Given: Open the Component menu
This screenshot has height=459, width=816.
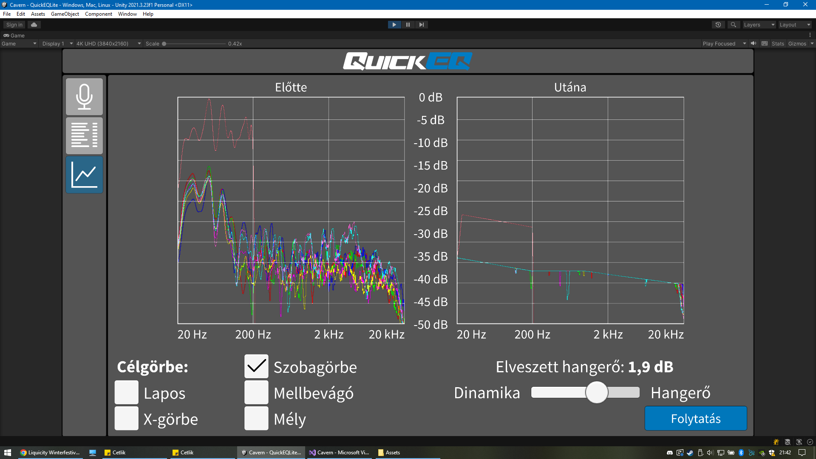Looking at the screenshot, I should pos(99,14).
